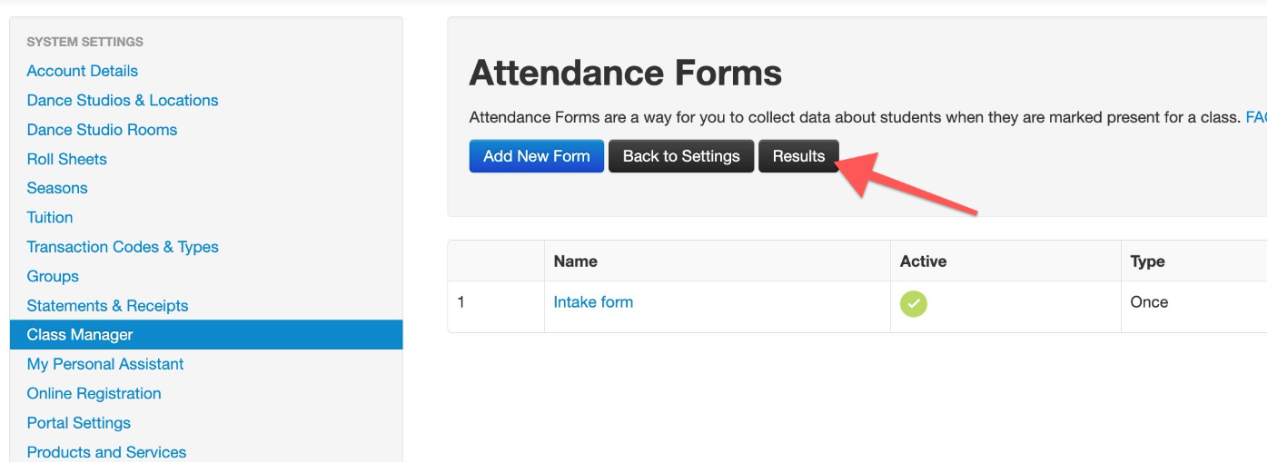
Task: Click the FAQ link in description
Action: (1257, 117)
